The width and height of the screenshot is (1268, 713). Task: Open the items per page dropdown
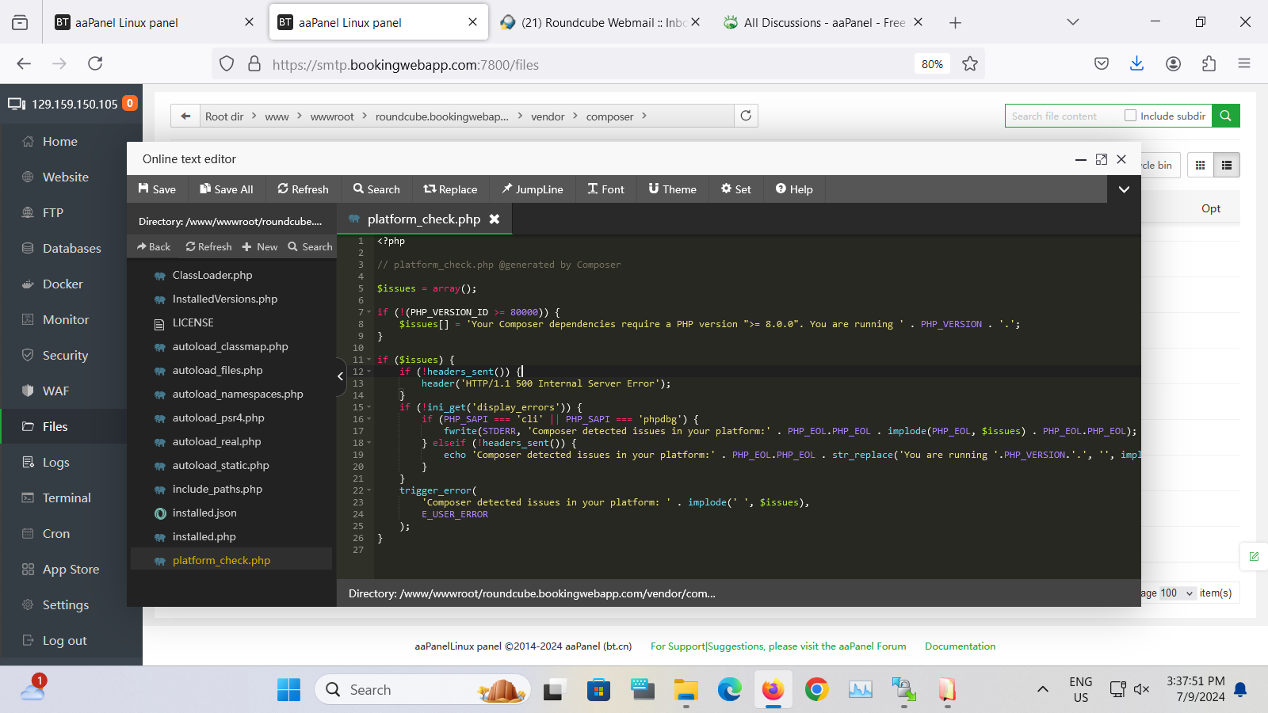point(1177,593)
